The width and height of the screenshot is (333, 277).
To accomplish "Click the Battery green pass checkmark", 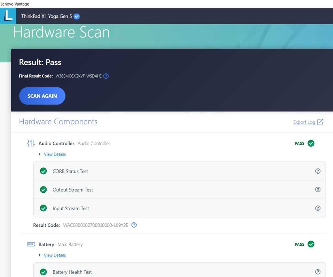I will pyautogui.click(x=311, y=244).
